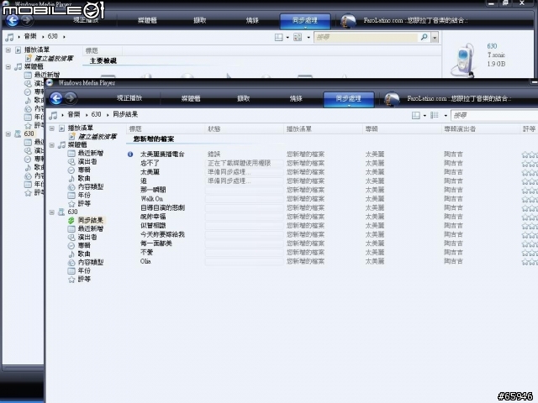Click 630 device icon in rear window tree

tap(18, 134)
